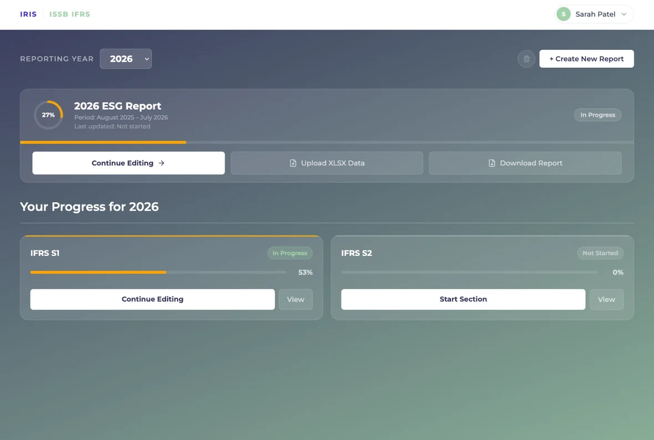Click the 53% value in IFRS S1
The image size is (654, 440).
tap(305, 272)
